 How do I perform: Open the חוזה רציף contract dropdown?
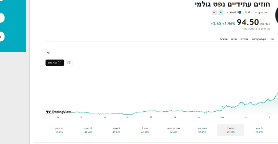262,12
